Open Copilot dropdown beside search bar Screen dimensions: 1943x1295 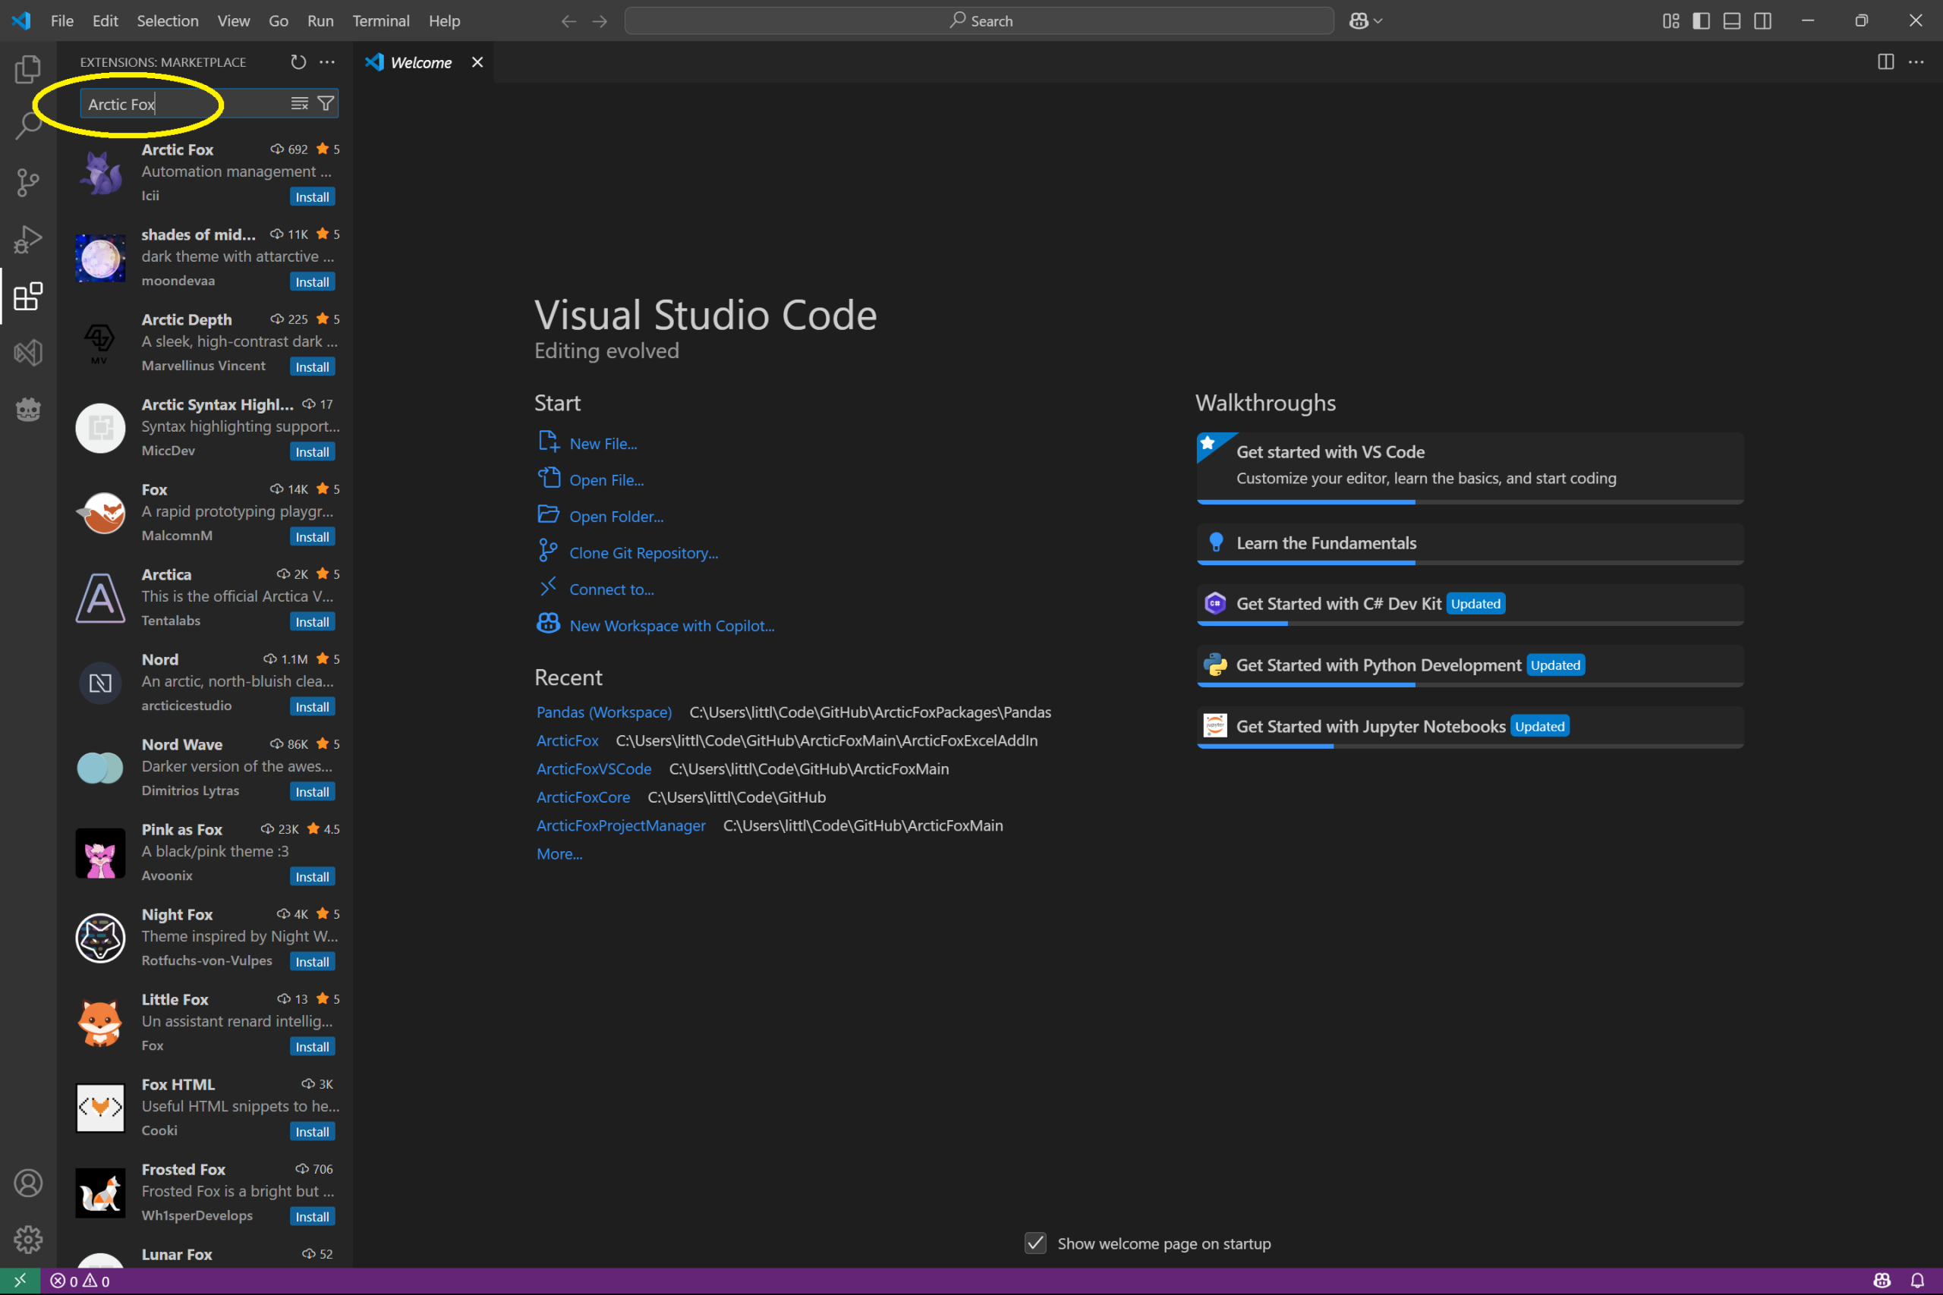pos(1365,20)
